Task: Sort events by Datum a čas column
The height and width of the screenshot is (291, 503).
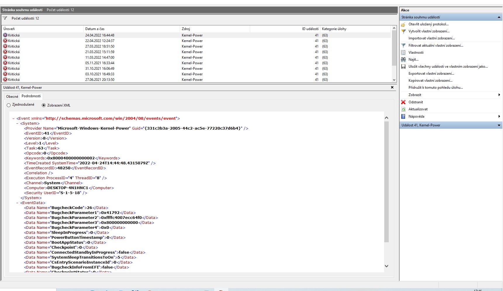Action: coord(95,29)
